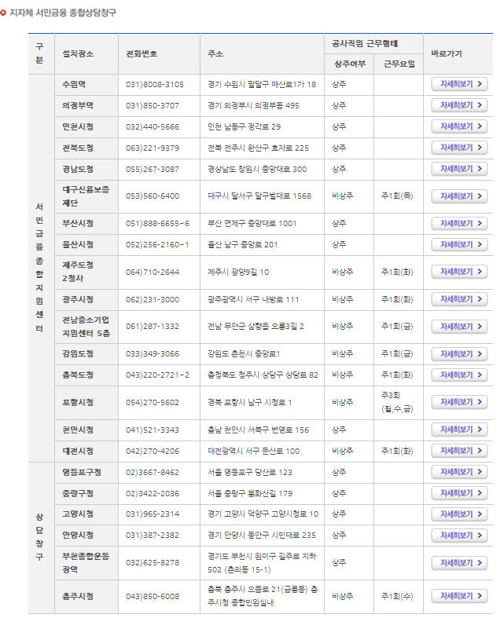Open 자세히보기 for 수원역
Image resolution: width=500 pixels, height=618 pixels.
[x=459, y=84]
